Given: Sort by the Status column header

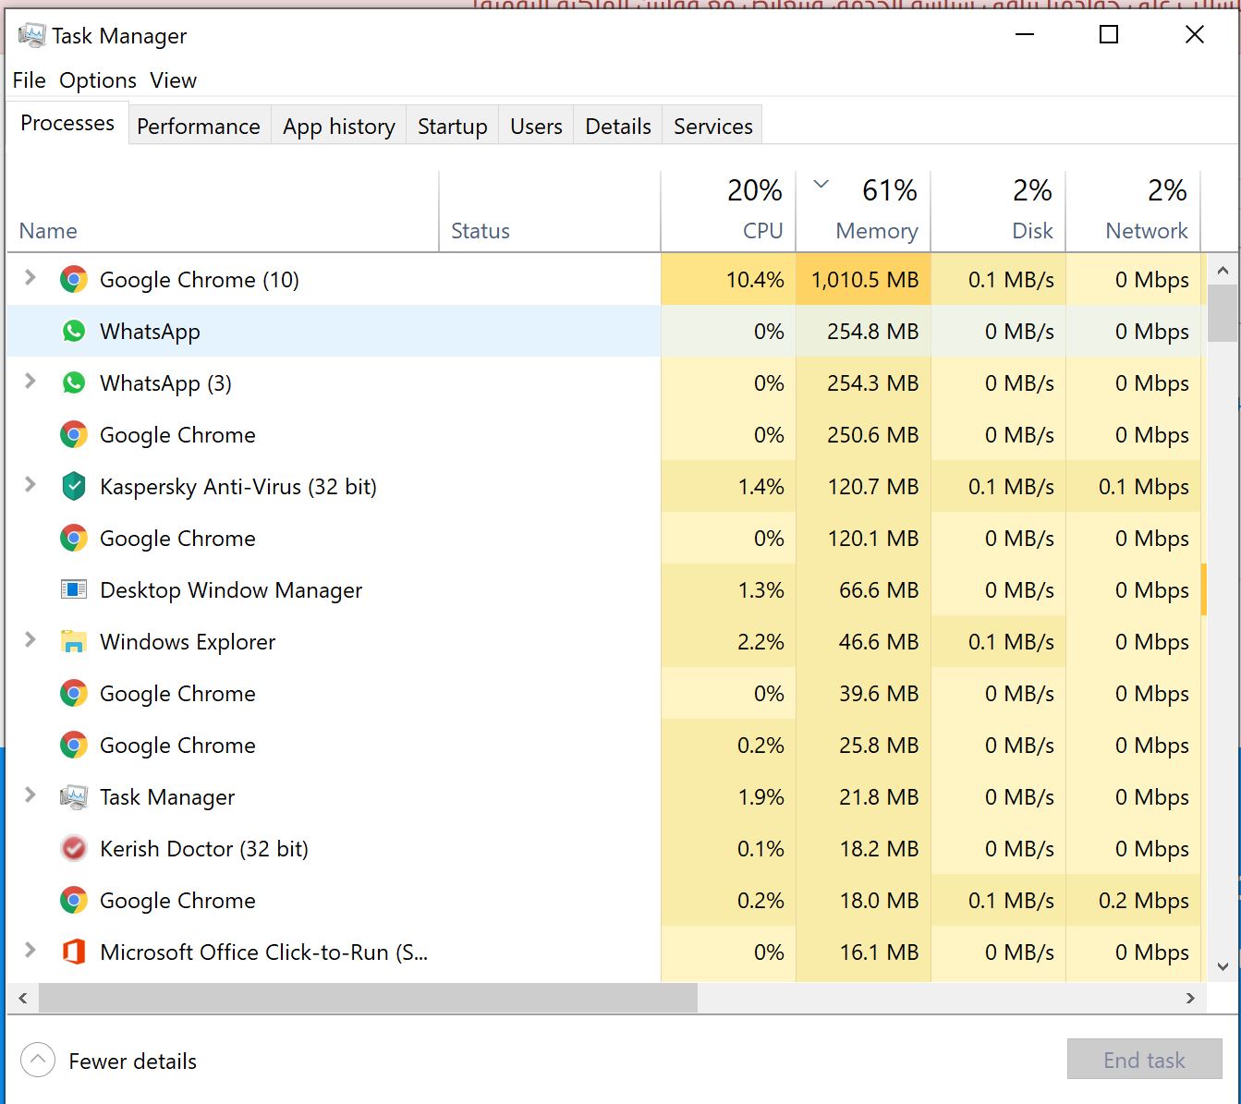Looking at the screenshot, I should pyautogui.click(x=550, y=212).
